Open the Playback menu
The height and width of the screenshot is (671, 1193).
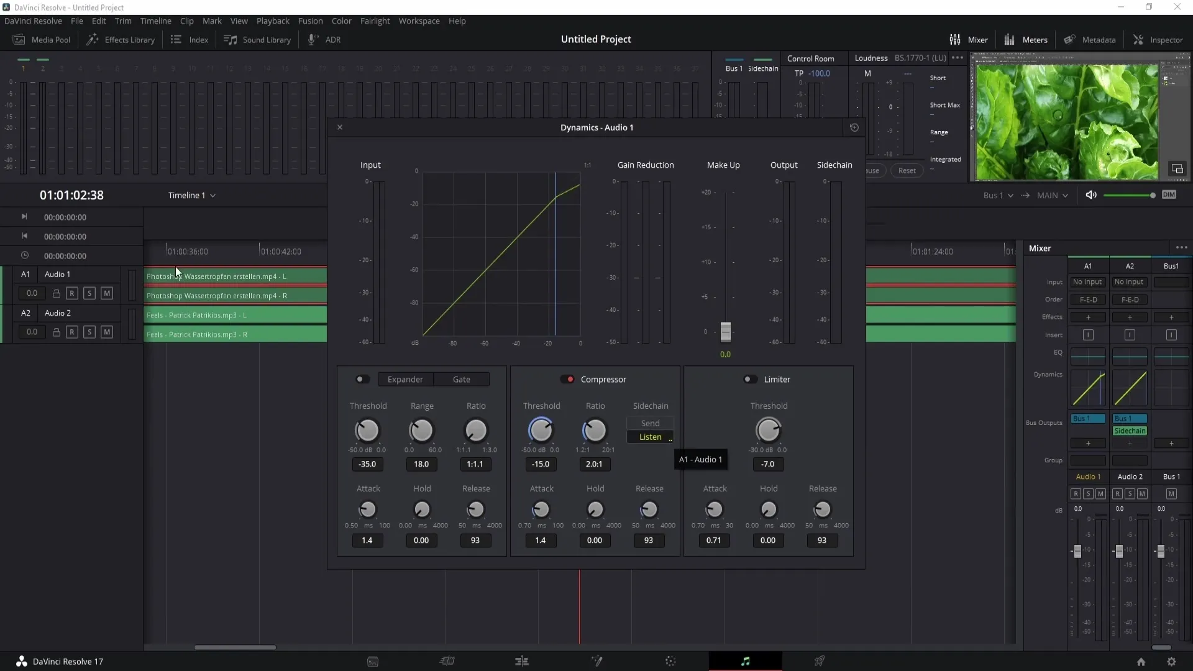coord(273,21)
